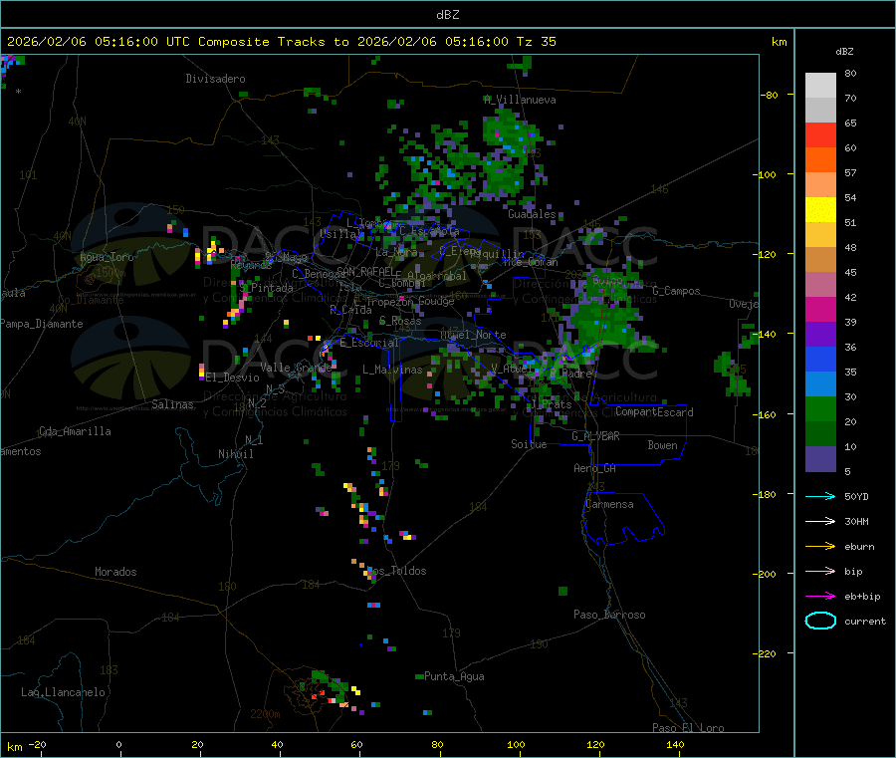Click the white 30HM arrow legend icon
The width and height of the screenshot is (896, 758).
point(820,521)
